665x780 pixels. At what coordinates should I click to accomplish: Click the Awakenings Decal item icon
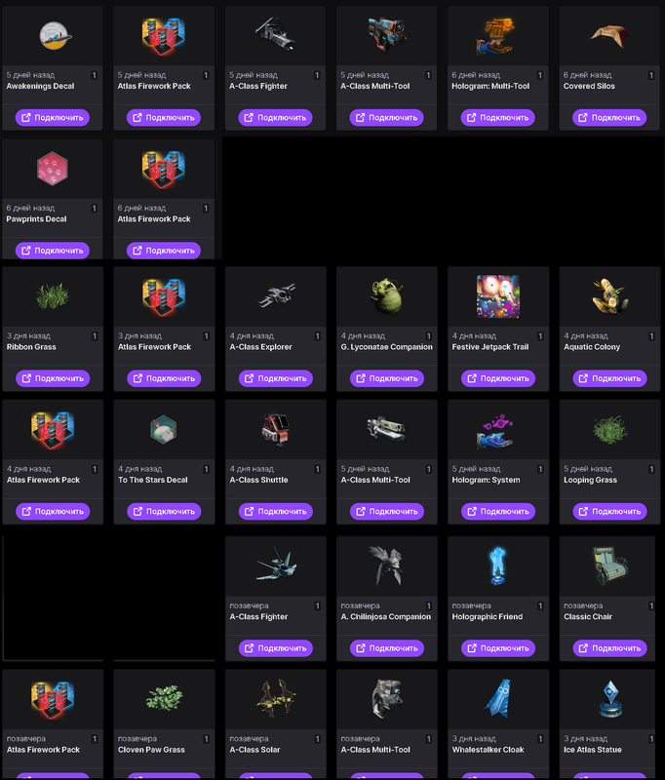point(55,36)
